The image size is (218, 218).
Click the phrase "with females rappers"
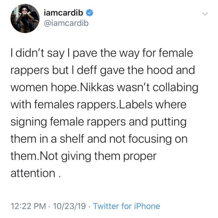(x=63, y=105)
